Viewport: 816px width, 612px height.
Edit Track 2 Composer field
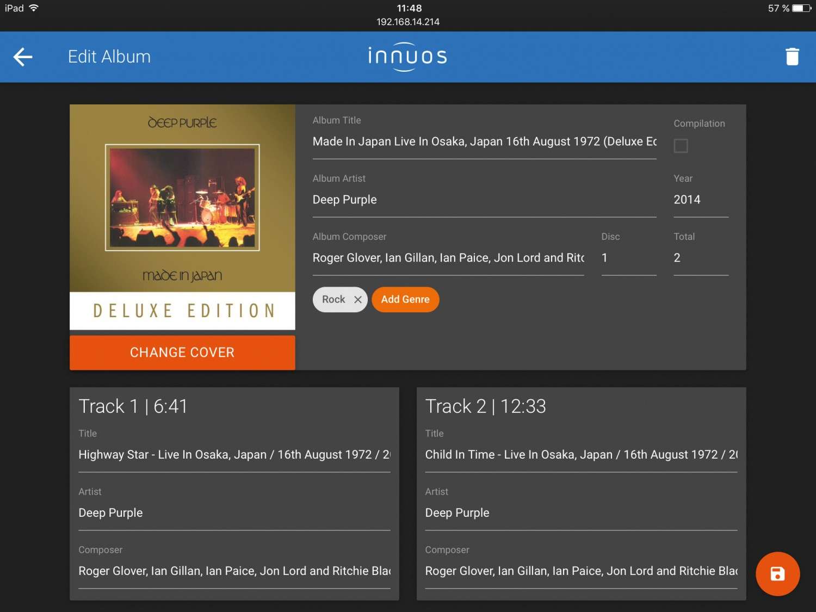[581, 572]
